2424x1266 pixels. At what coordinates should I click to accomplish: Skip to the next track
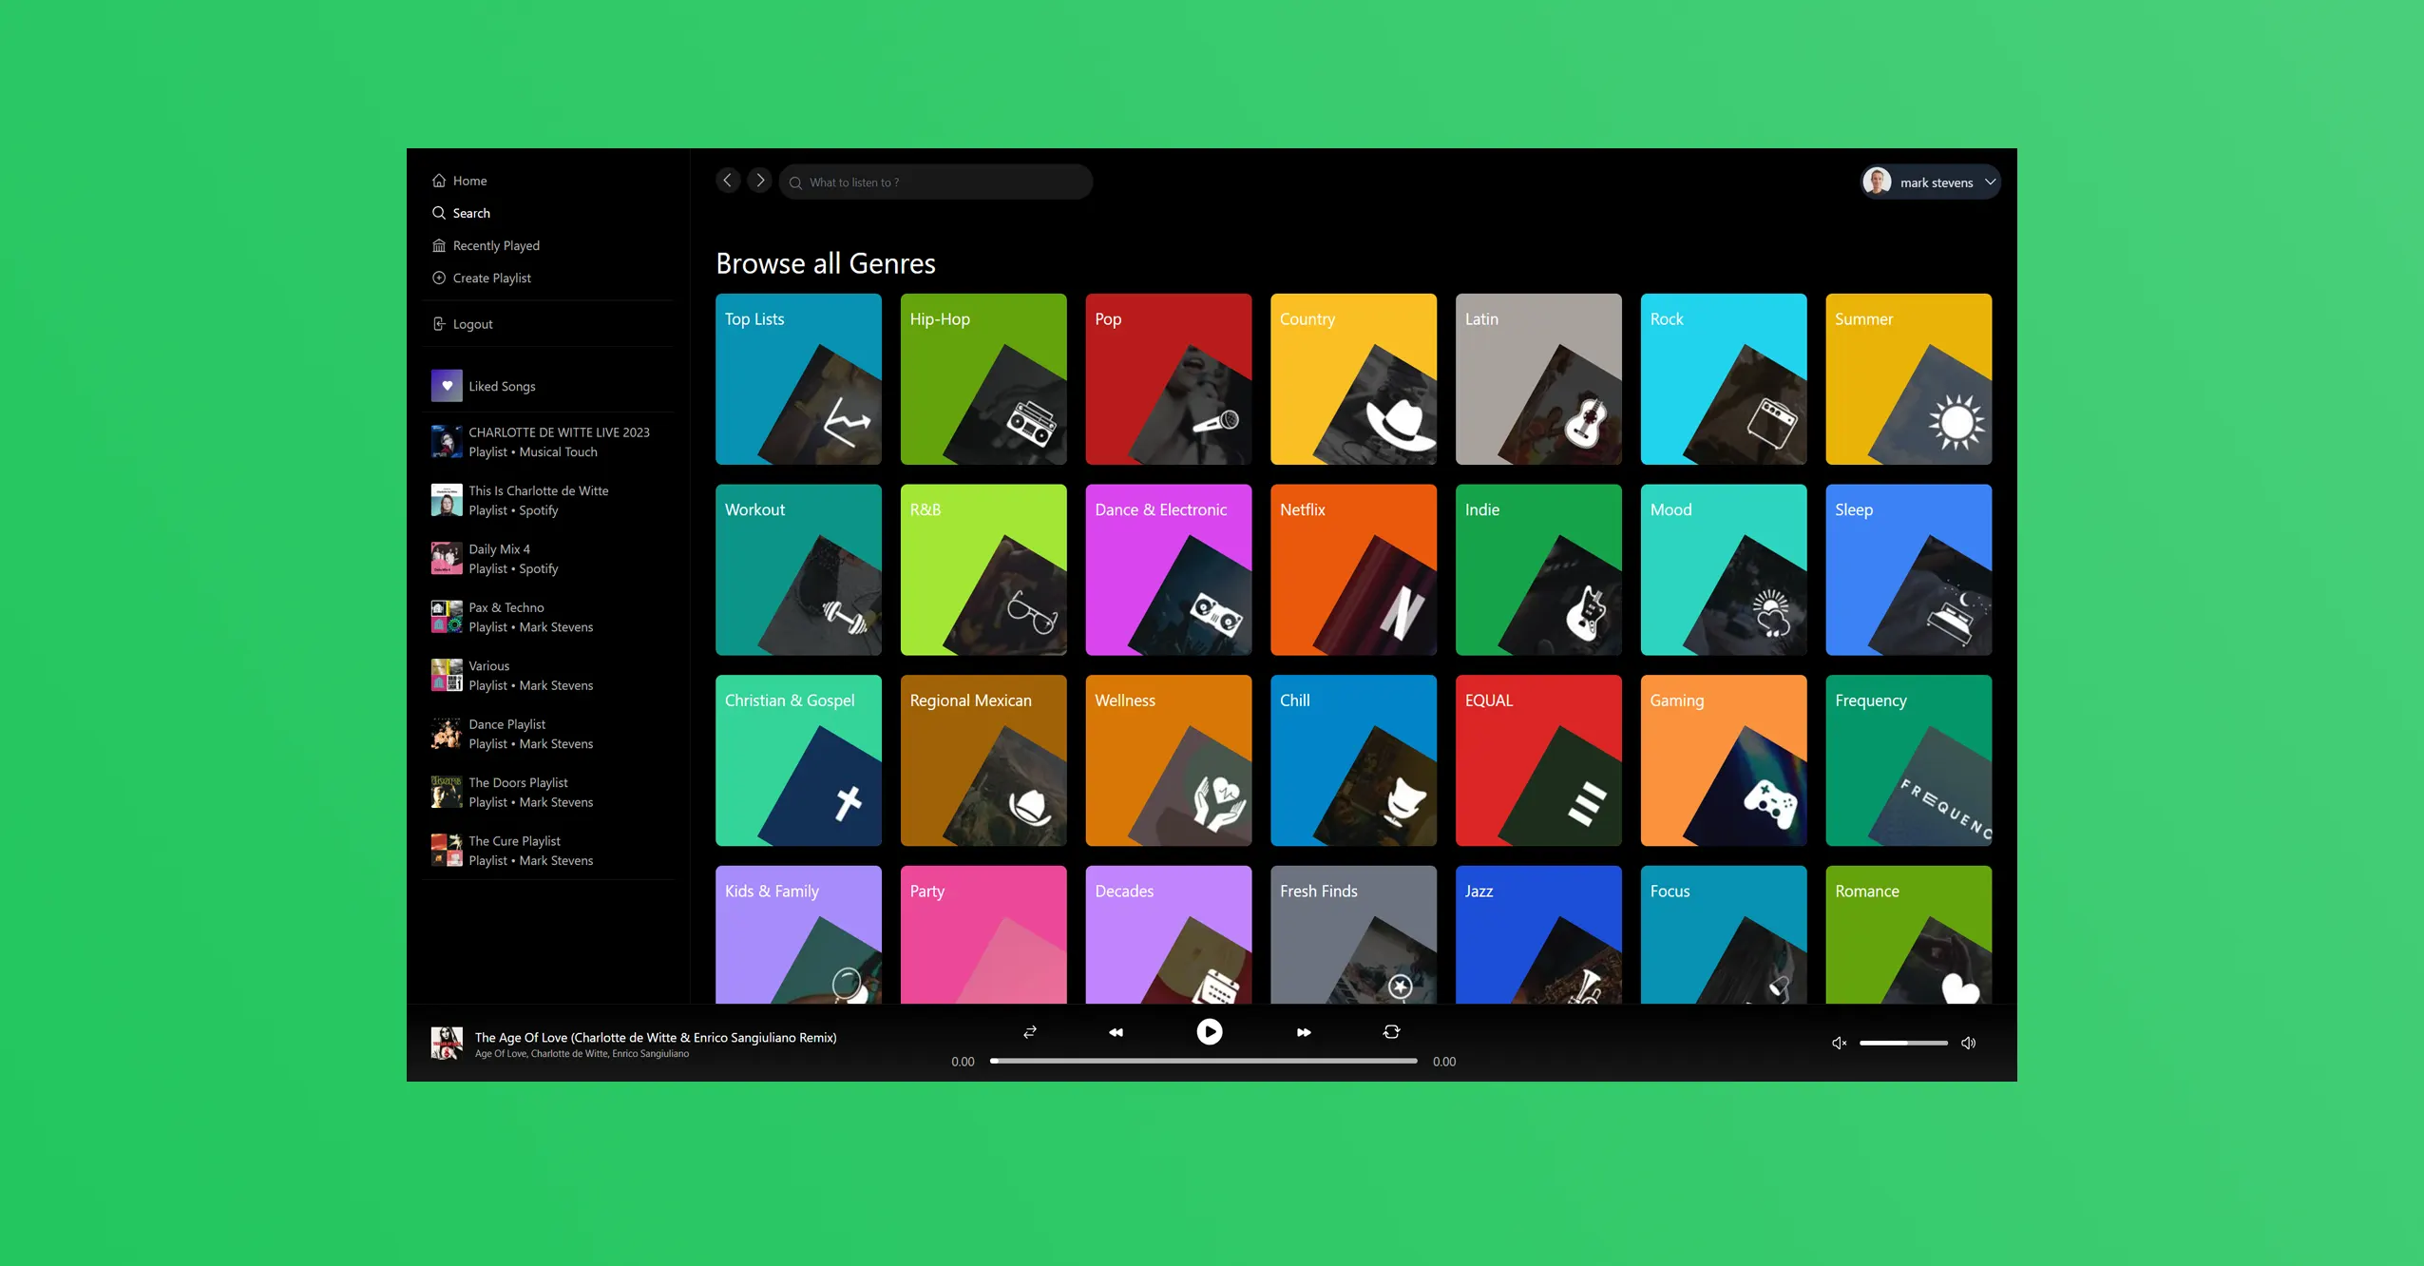coord(1304,1032)
